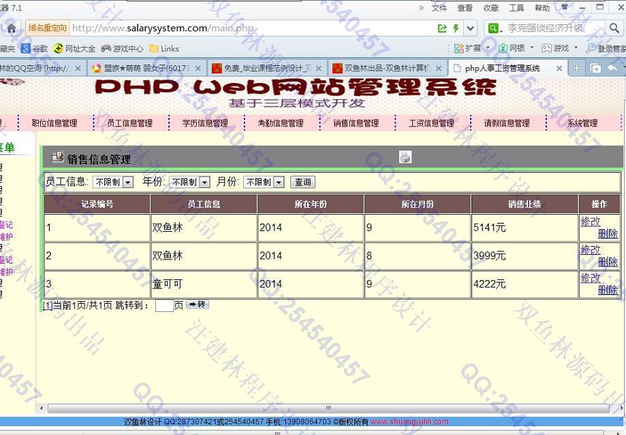Image resolution: width=626 pixels, height=435 pixels.
Task: Open the 职位信息管理 navigation item
Action: click(x=54, y=123)
